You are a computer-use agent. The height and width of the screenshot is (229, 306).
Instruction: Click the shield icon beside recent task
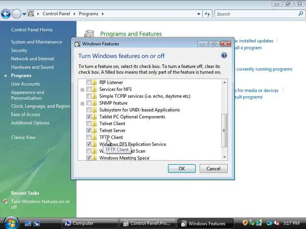[x=5, y=202]
